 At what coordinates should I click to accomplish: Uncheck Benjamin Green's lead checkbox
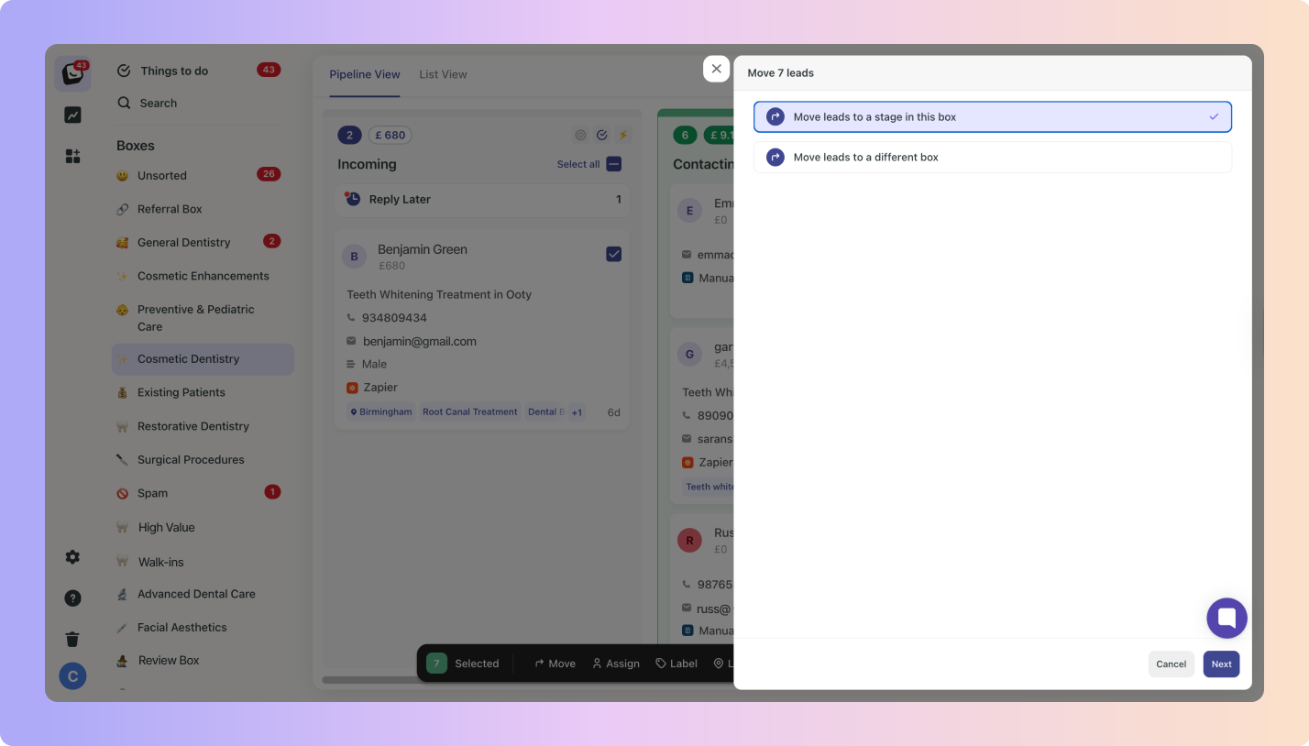pyautogui.click(x=614, y=254)
